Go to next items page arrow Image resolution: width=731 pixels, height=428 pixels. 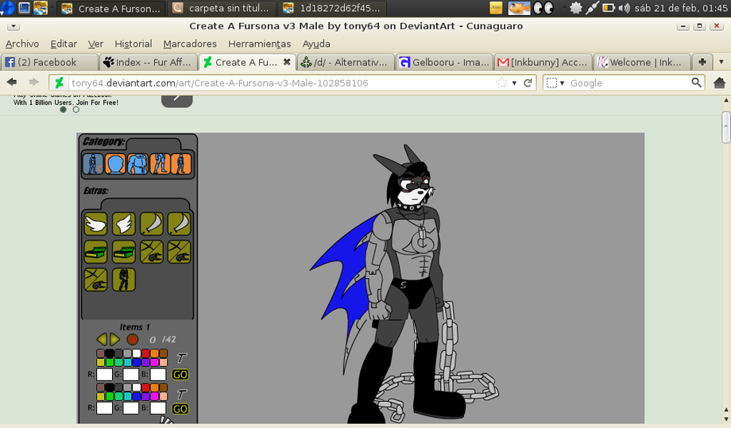point(114,340)
